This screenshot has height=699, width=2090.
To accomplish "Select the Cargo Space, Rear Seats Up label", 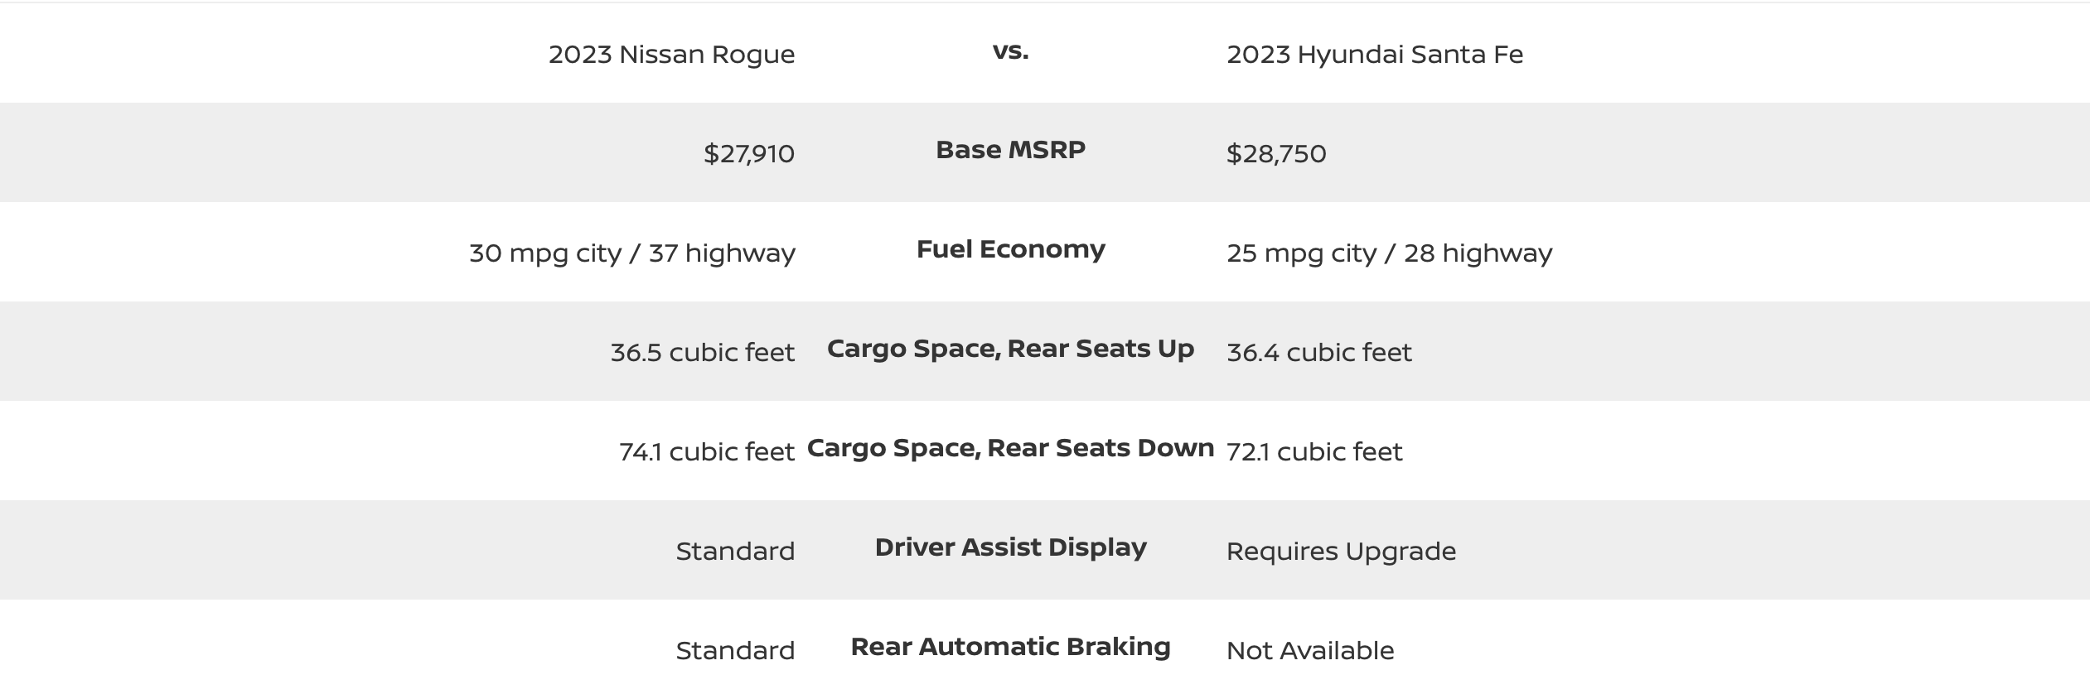I will [x=1010, y=349].
